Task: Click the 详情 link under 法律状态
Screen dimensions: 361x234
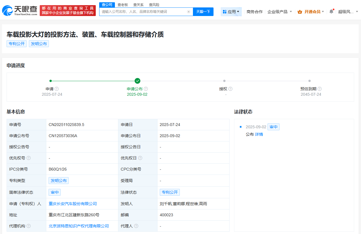Action: (x=259, y=134)
